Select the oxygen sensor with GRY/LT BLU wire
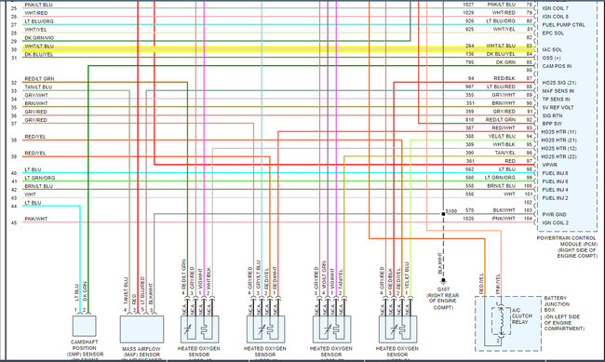Screen dimensions: 605x362 (x=266, y=329)
